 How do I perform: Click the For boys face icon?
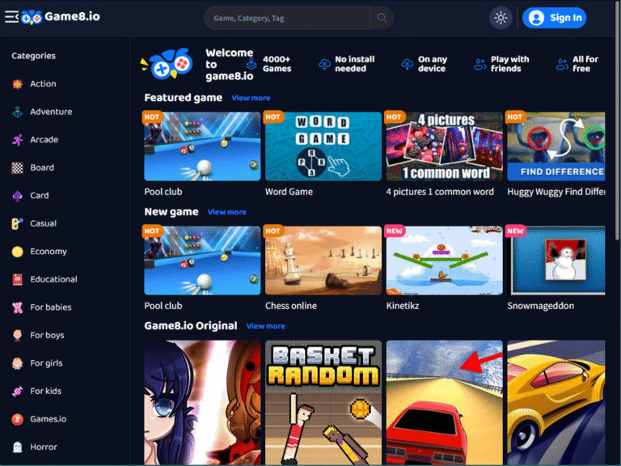pos(18,335)
